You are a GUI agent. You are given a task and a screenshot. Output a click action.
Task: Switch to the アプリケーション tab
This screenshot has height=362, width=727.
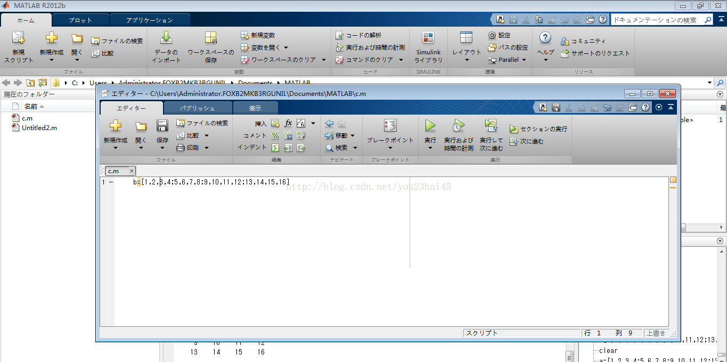point(150,20)
